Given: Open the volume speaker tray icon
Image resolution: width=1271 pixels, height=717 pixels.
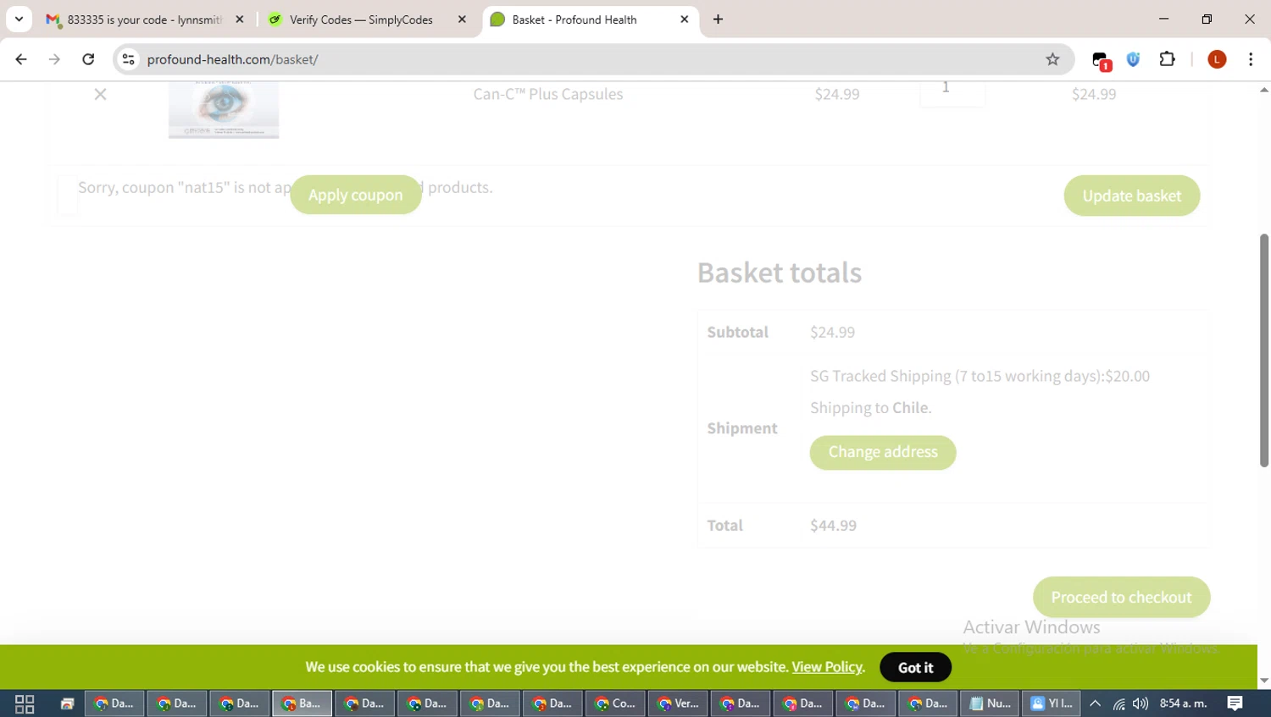Looking at the screenshot, I should coord(1141,703).
